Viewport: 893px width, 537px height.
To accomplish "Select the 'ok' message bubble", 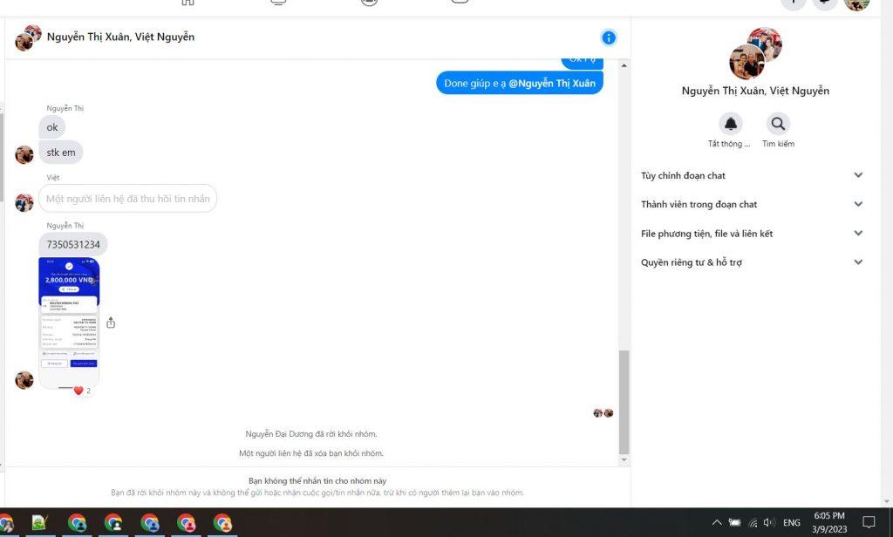I will click(x=51, y=127).
